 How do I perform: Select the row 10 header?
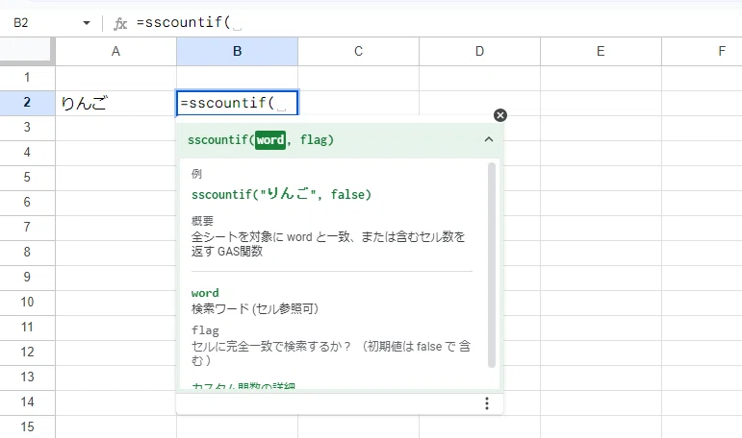tap(28, 302)
